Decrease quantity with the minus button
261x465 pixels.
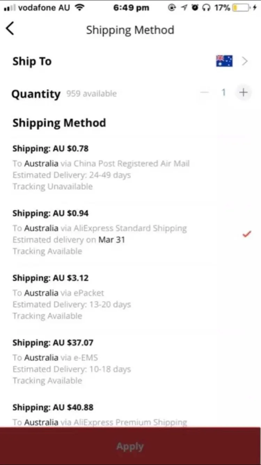[205, 93]
